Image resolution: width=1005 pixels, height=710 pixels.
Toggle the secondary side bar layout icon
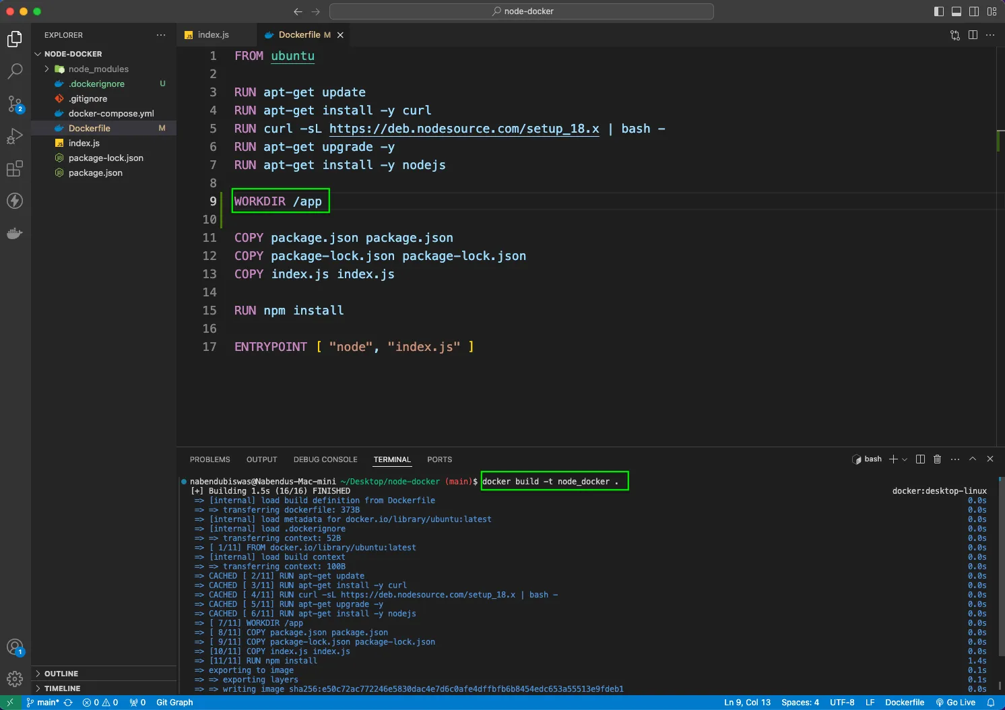(974, 11)
